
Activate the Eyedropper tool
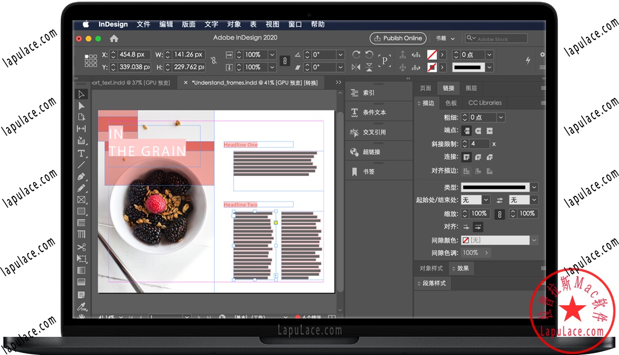[81, 306]
